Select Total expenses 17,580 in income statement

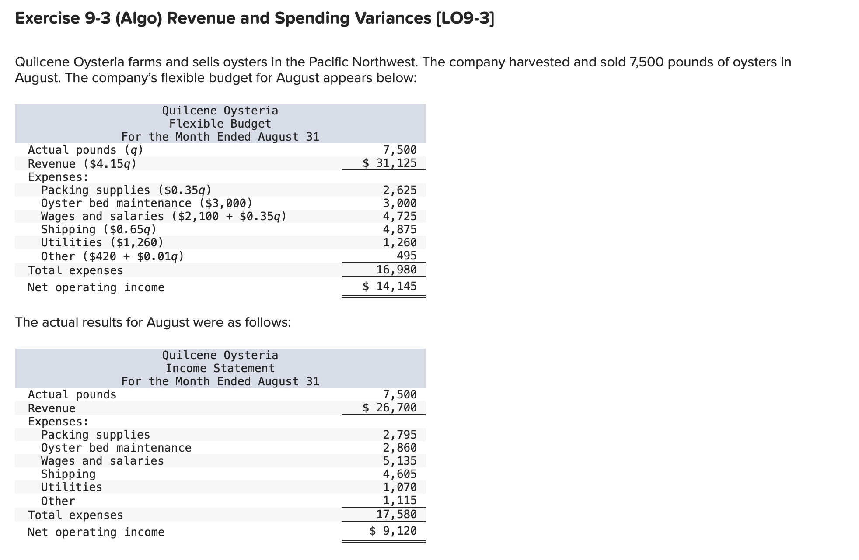(396, 515)
